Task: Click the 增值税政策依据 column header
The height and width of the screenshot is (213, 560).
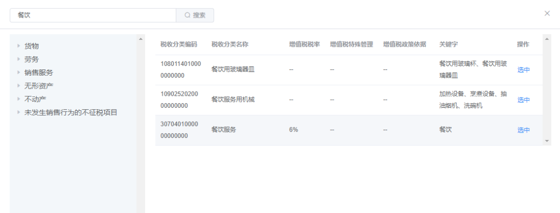Action: click(x=404, y=44)
